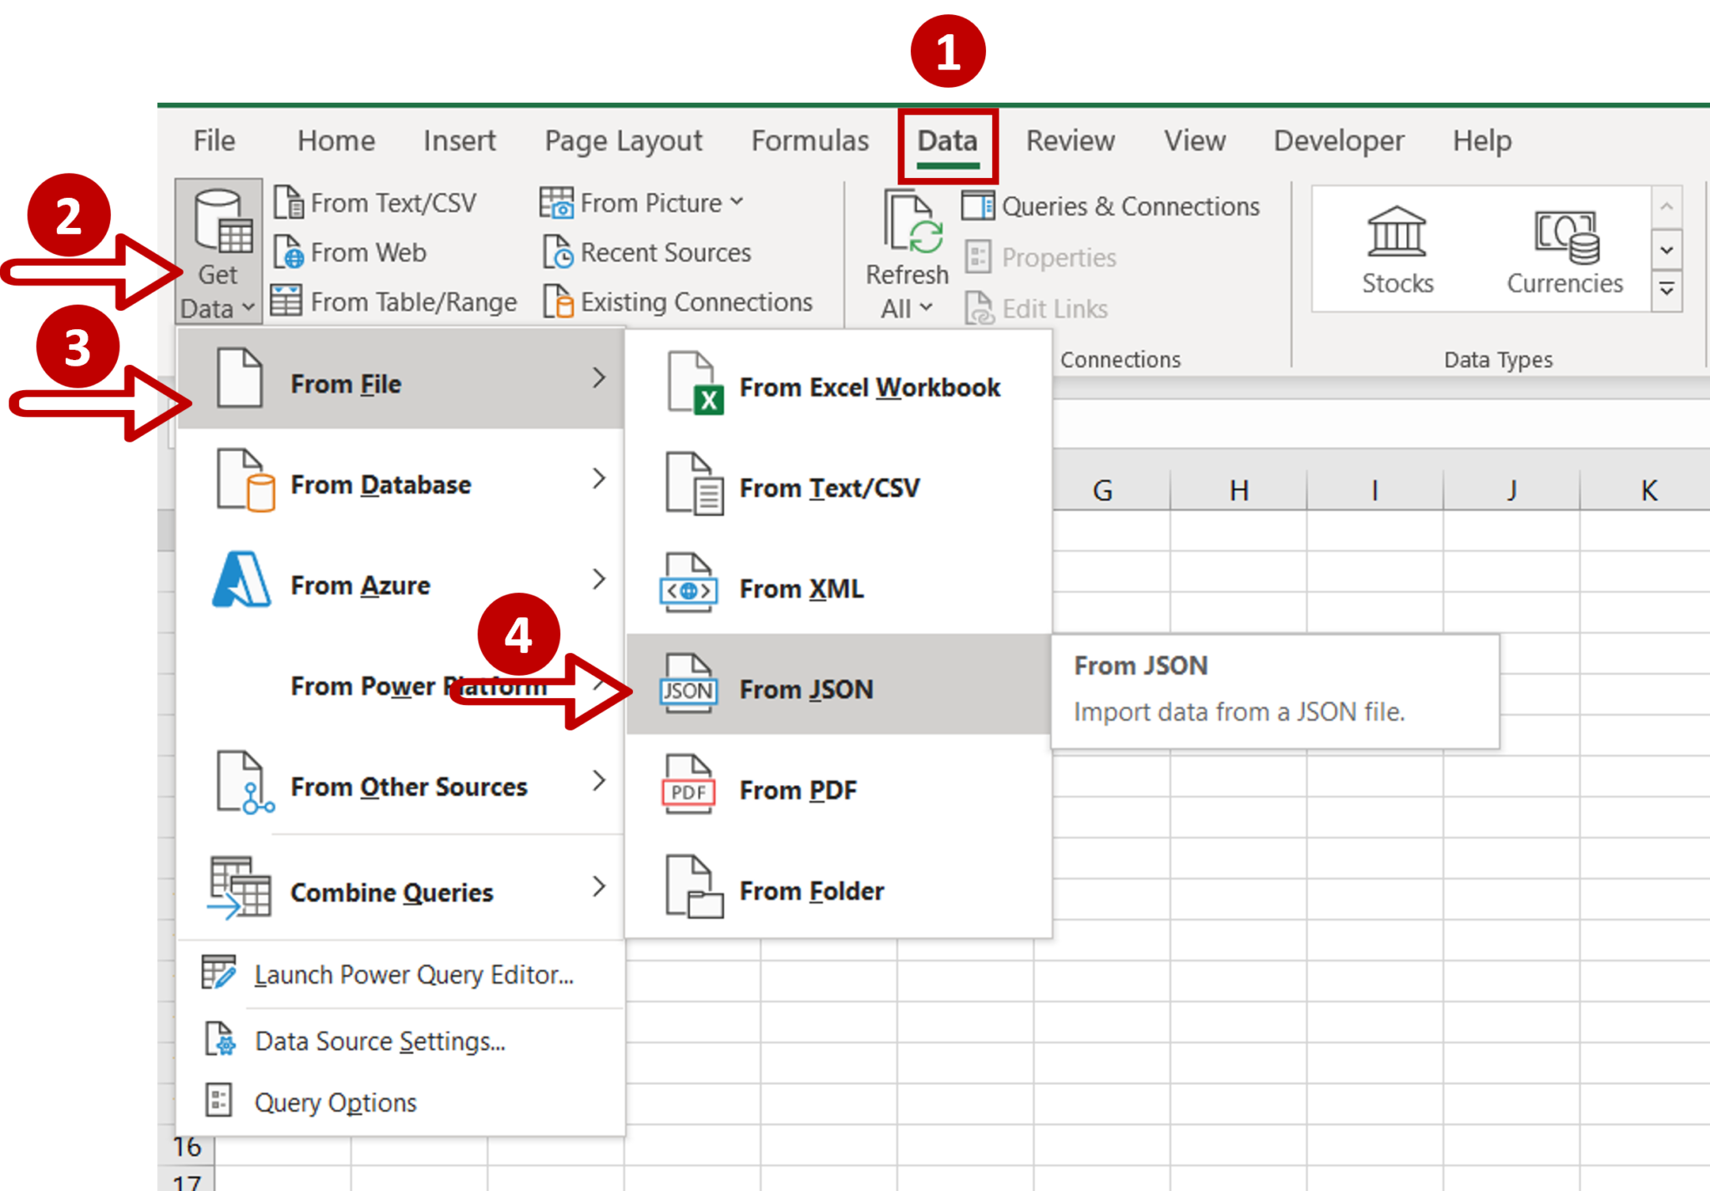Open Queries & Connections pane
Screen dimensions: 1710x1191
coord(1110,205)
